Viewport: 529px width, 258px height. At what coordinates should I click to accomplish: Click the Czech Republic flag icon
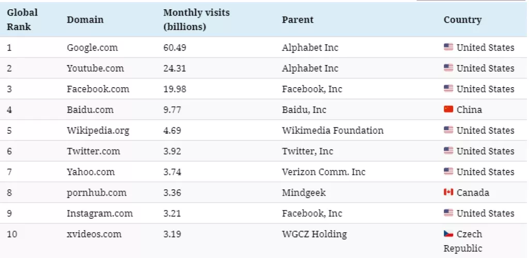[448, 234]
